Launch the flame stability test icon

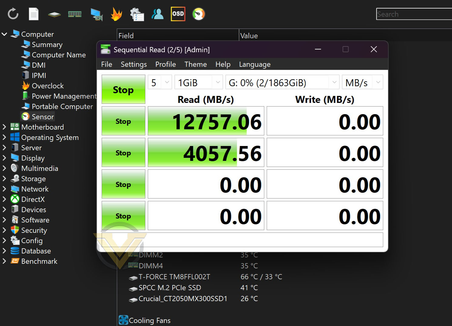116,14
